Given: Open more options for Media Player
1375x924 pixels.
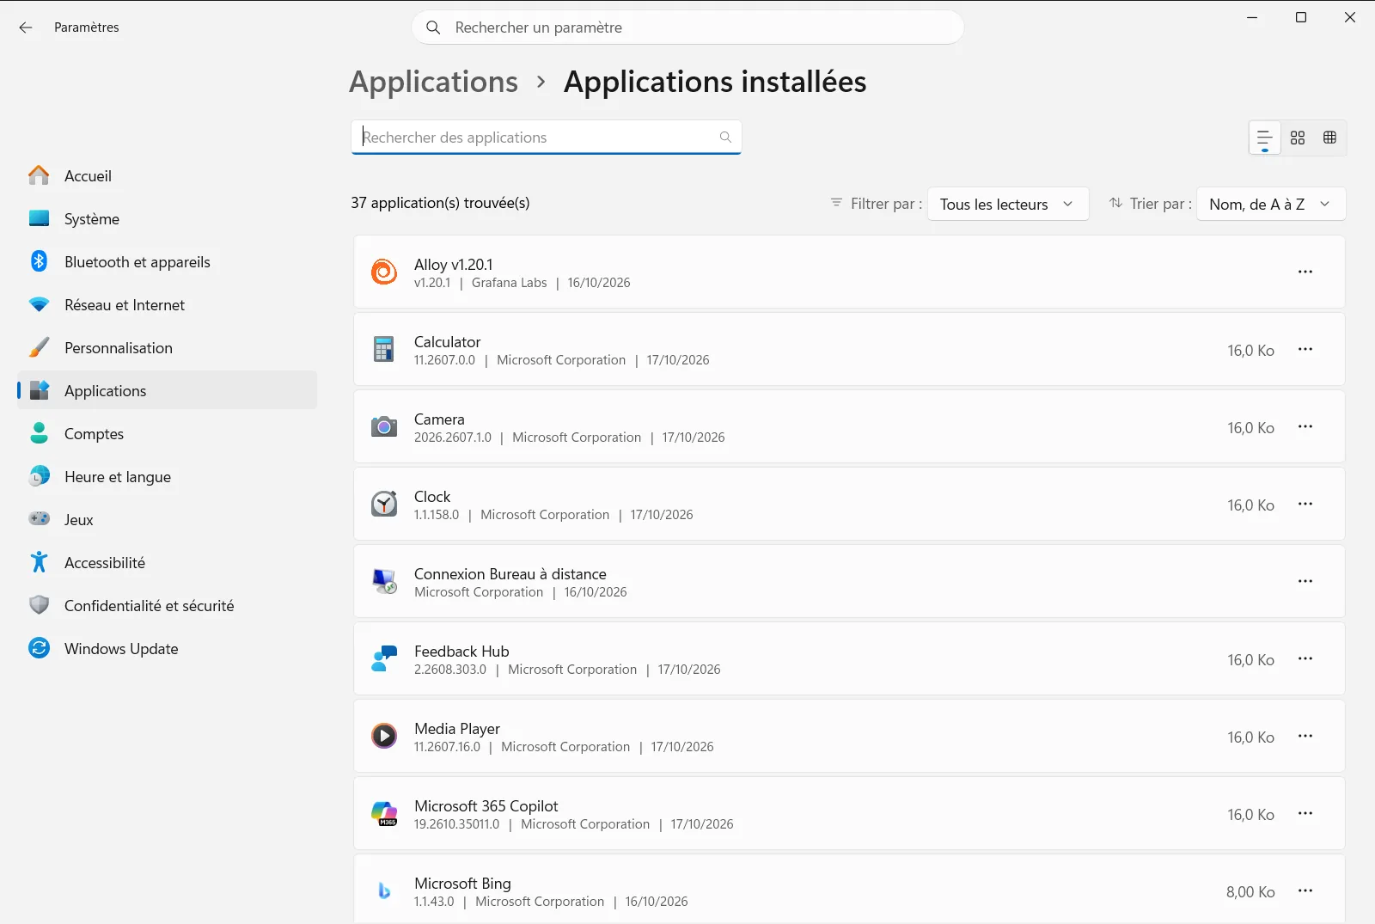Looking at the screenshot, I should click(1305, 736).
